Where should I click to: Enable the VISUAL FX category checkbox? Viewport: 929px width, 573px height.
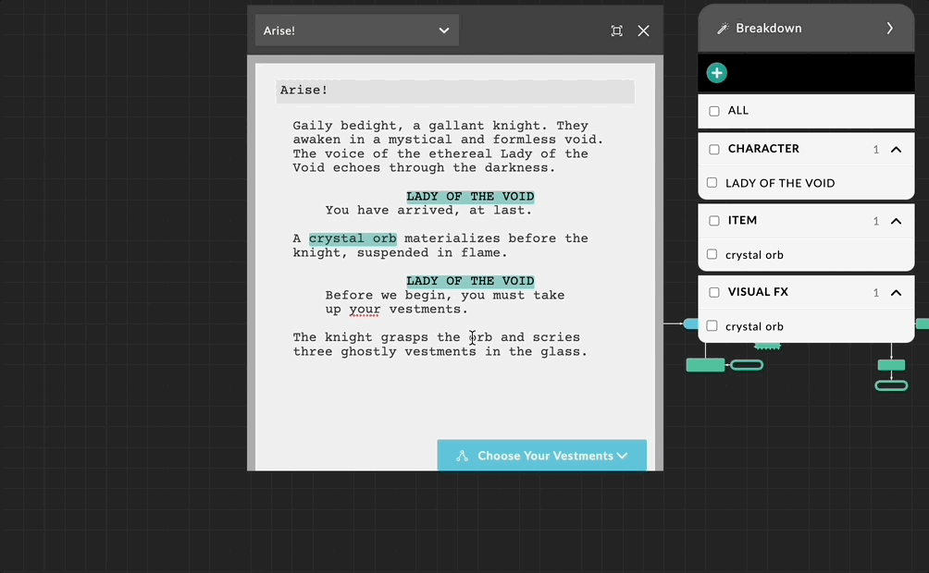714,292
